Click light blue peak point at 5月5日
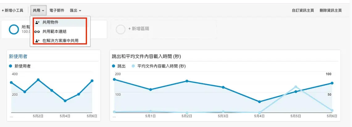 point(296,87)
